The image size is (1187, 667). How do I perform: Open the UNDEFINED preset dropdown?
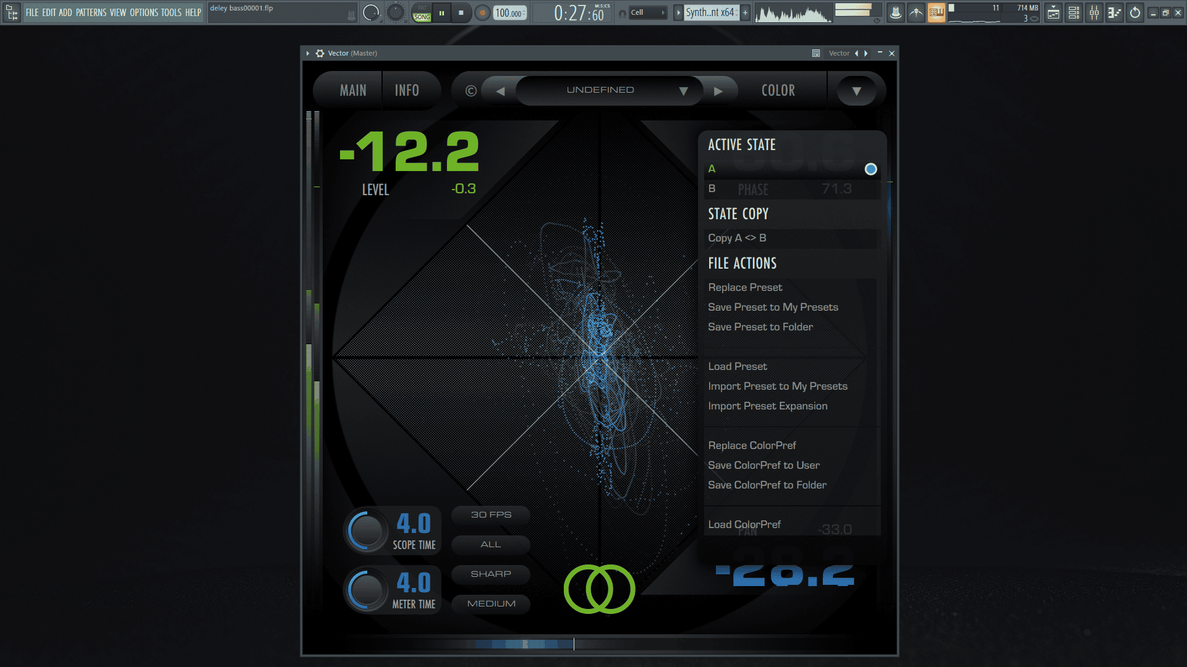[x=609, y=90]
